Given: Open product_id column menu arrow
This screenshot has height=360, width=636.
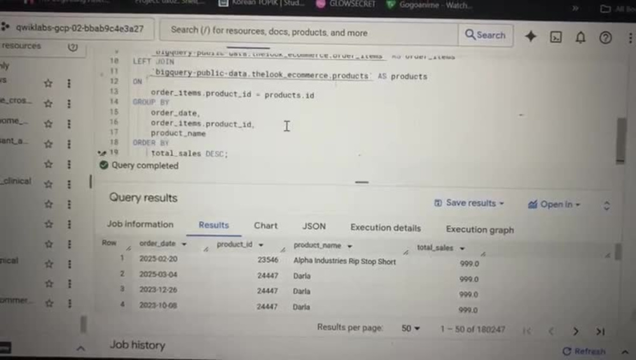Looking at the screenshot, I should click(x=261, y=245).
